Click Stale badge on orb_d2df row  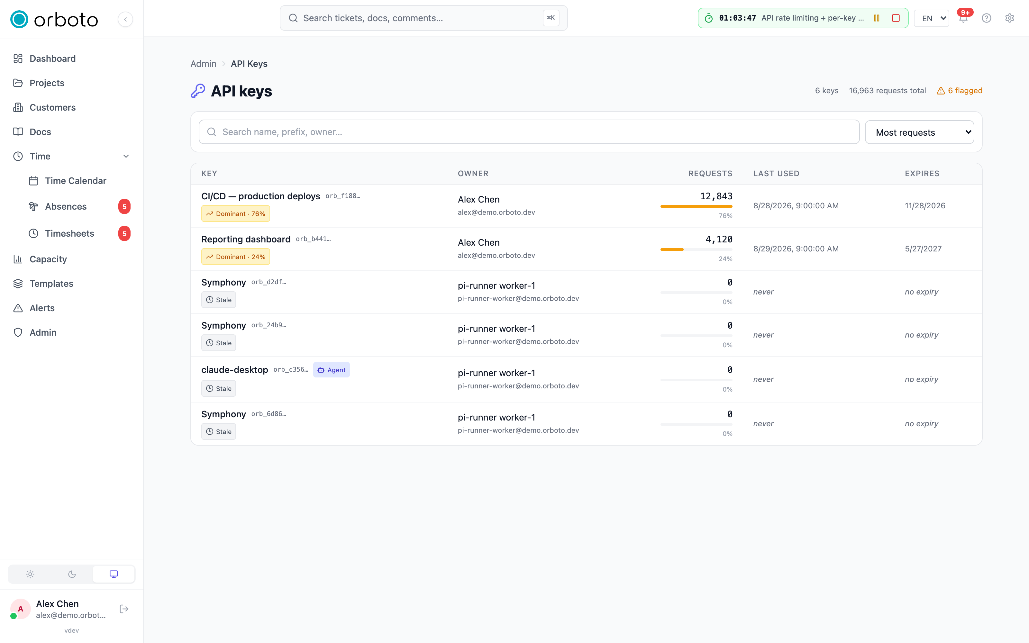coord(219,300)
